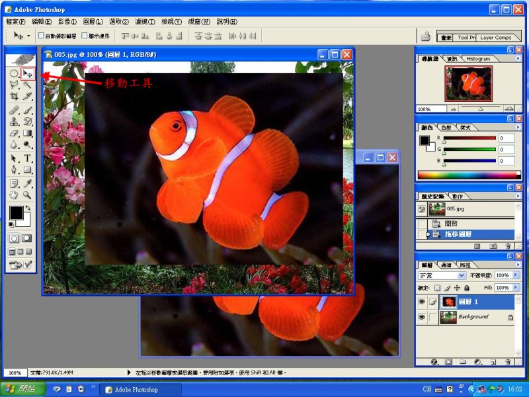Hide the Background layer via eye icon

pos(421,318)
